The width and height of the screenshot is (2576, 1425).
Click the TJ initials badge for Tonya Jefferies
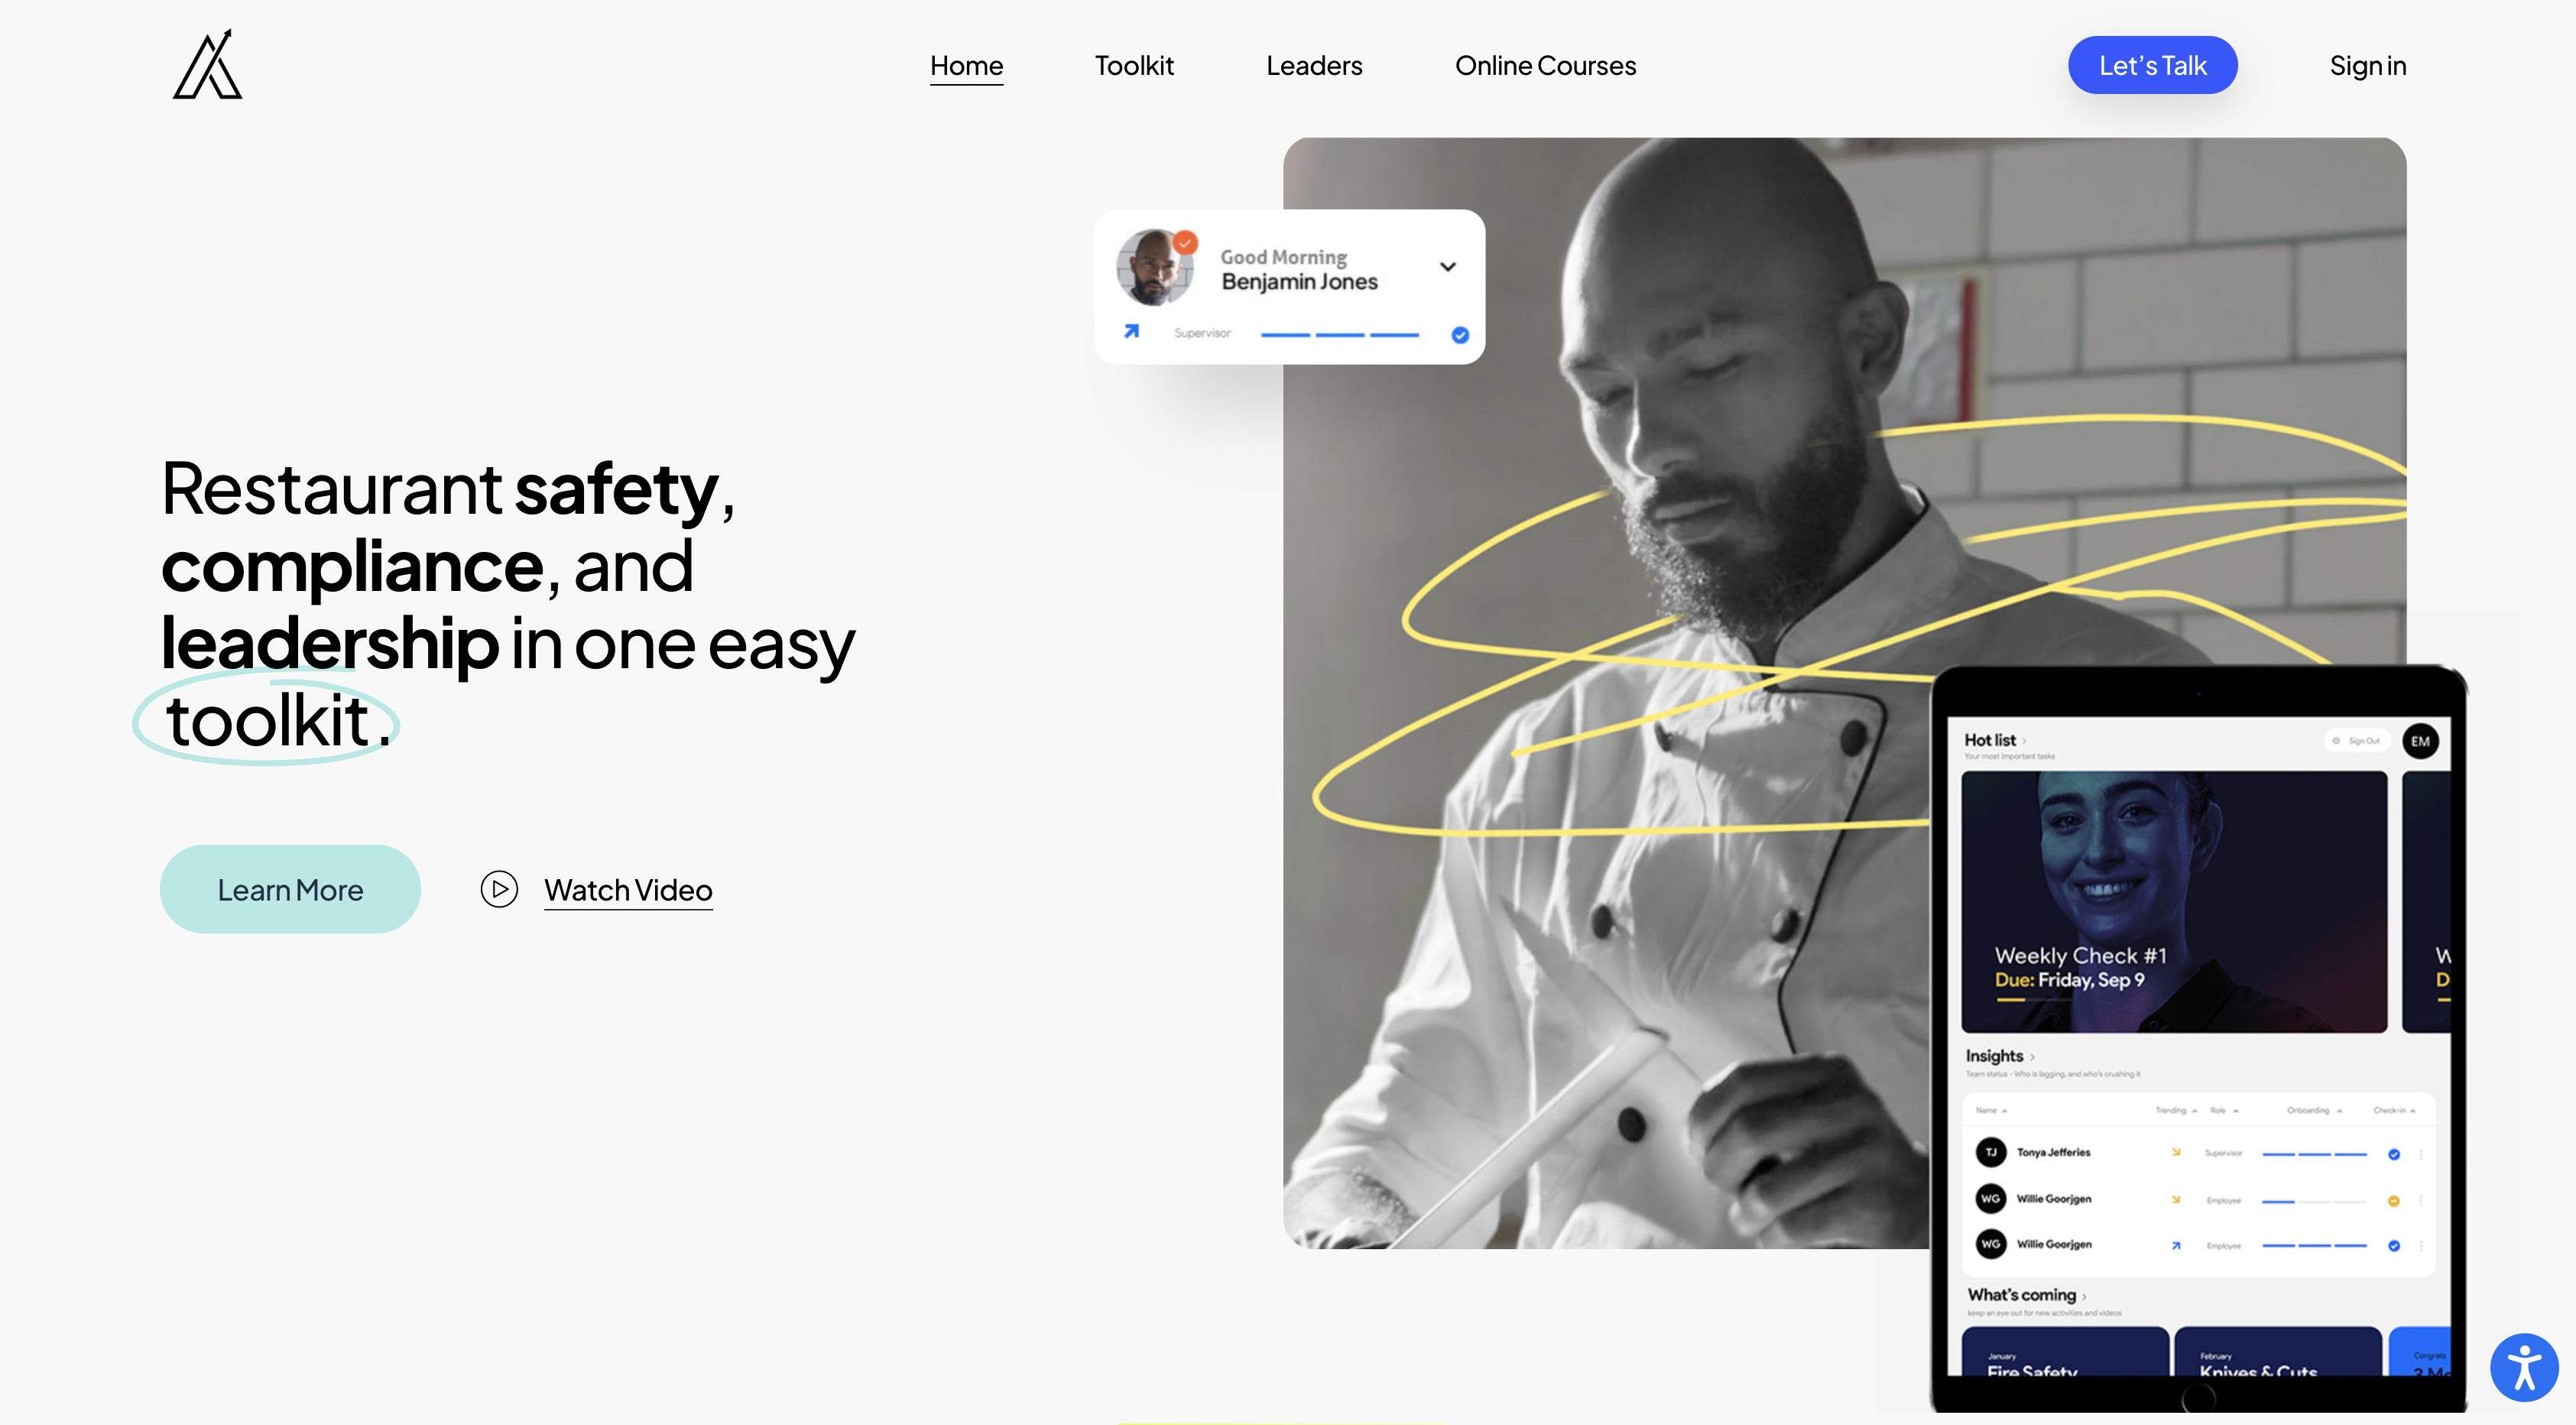pos(1990,1152)
